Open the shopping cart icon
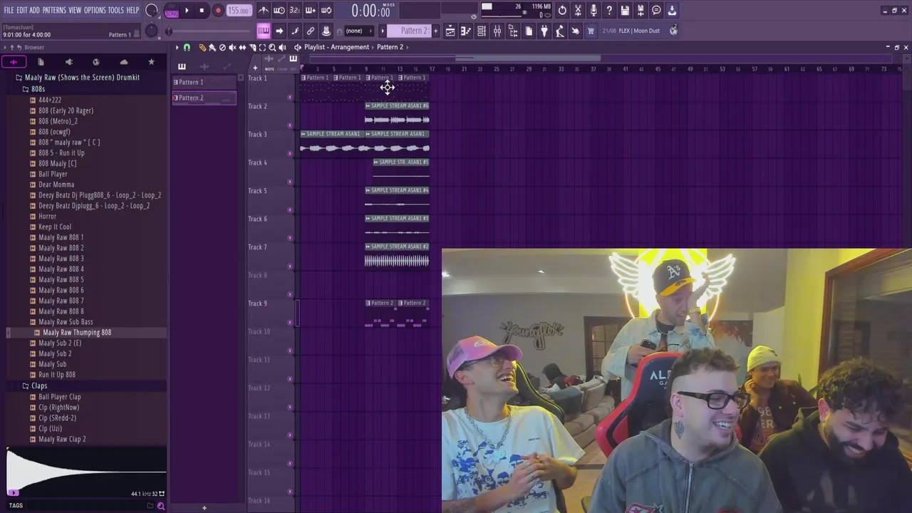Screen dimensions: 912x513 click(x=590, y=31)
